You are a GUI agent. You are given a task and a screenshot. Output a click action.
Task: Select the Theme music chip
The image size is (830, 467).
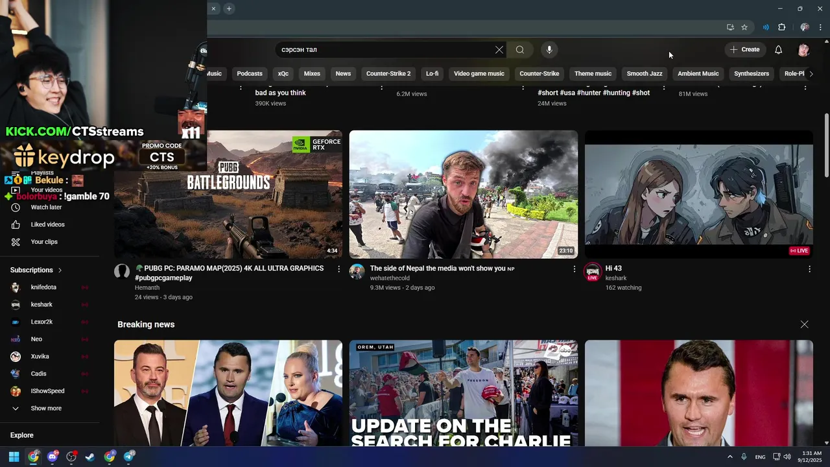[x=593, y=74]
